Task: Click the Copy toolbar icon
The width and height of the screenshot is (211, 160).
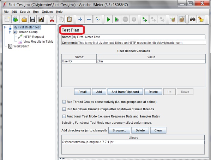Action: click(61, 19)
